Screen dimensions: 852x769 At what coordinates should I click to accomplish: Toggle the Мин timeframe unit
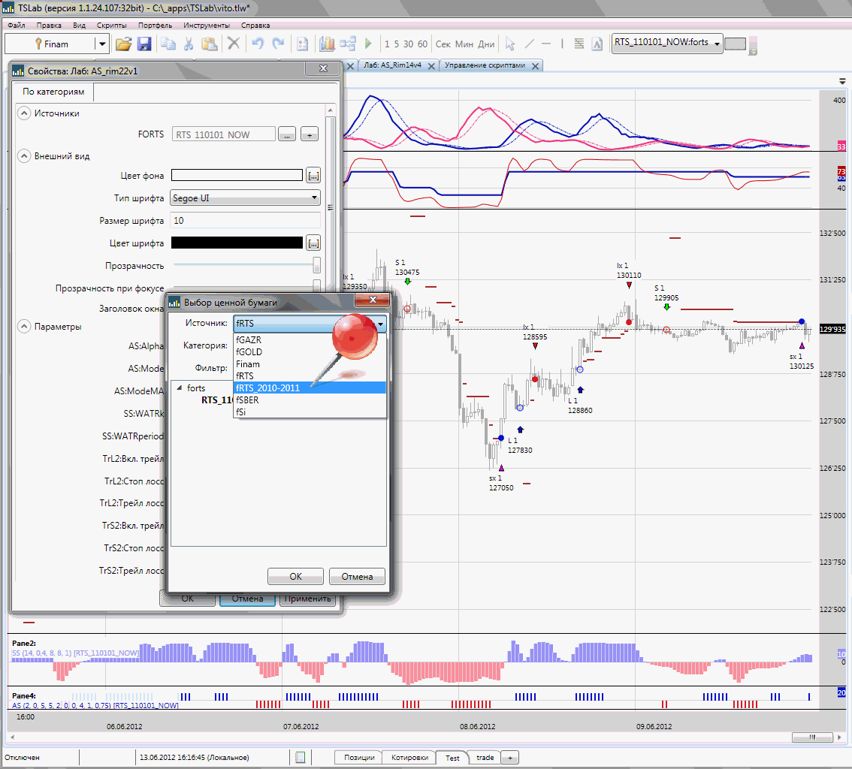[464, 44]
